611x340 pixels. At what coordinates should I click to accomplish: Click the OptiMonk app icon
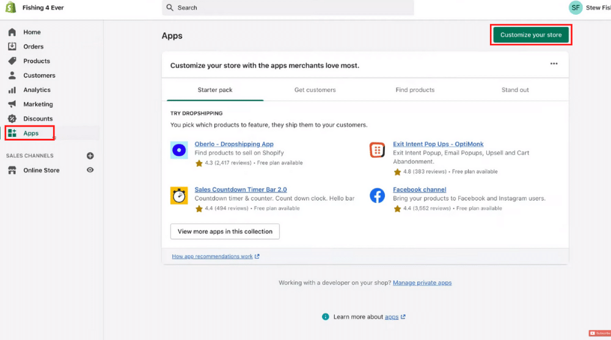(377, 150)
